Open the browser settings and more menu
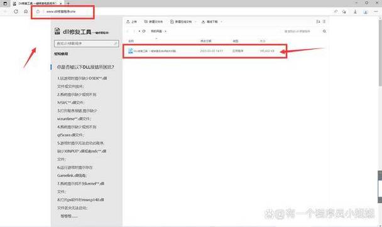 (376, 11)
